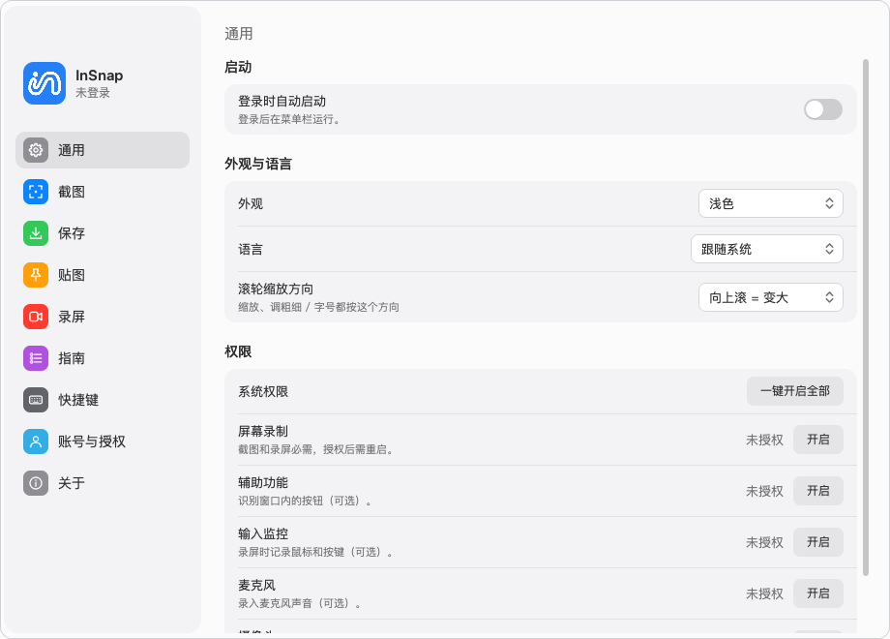Viewport: 890px width, 639px height.
Task: Click the red 录屏 camera icon
Action: [x=36, y=317]
